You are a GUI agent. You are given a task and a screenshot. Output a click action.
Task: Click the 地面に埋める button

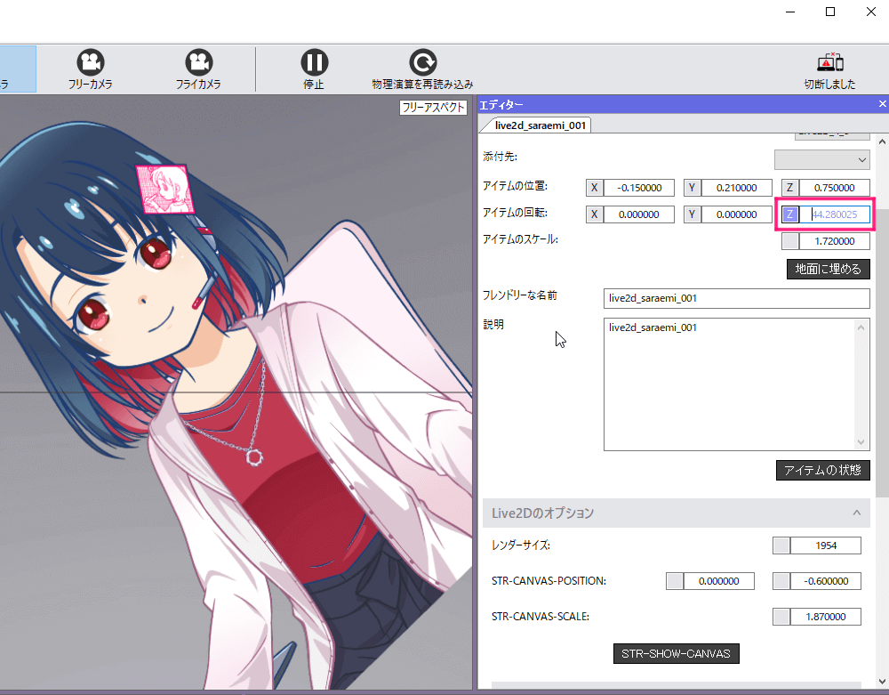click(x=828, y=269)
